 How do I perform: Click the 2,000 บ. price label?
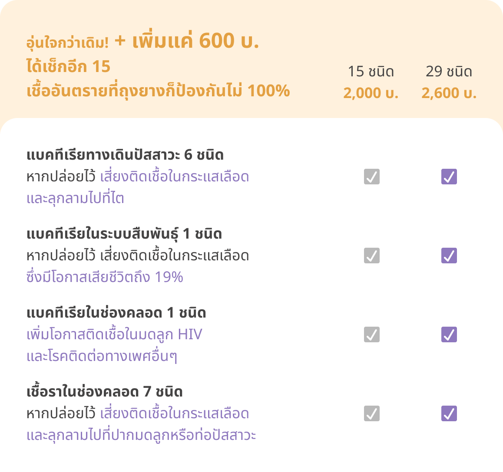pos(371,93)
